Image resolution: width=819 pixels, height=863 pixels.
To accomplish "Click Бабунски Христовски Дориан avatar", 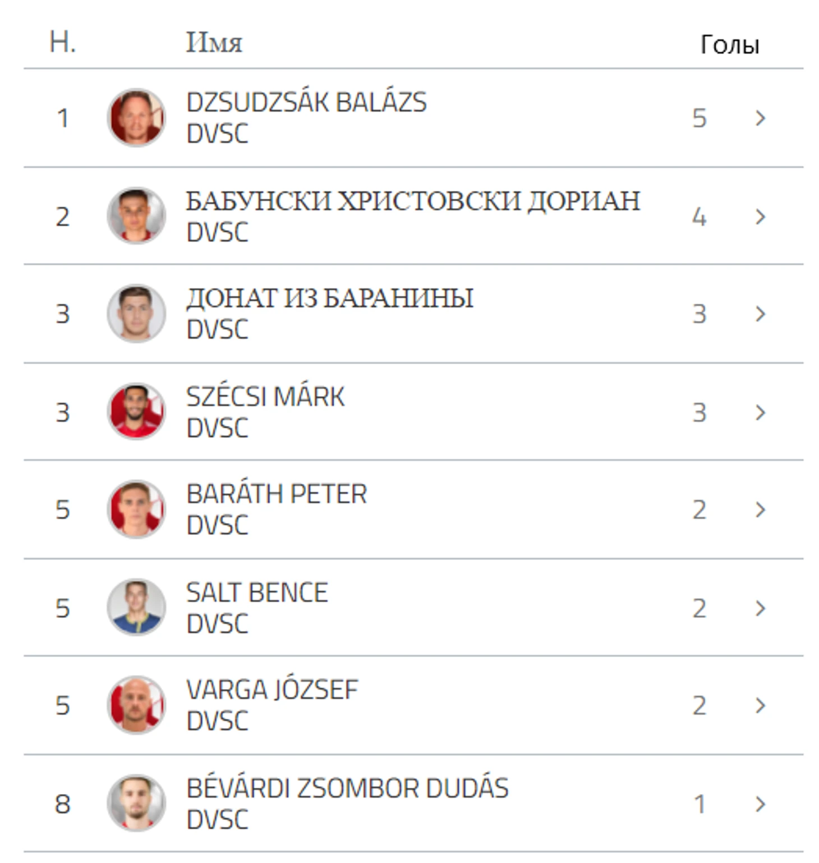I will [136, 216].
